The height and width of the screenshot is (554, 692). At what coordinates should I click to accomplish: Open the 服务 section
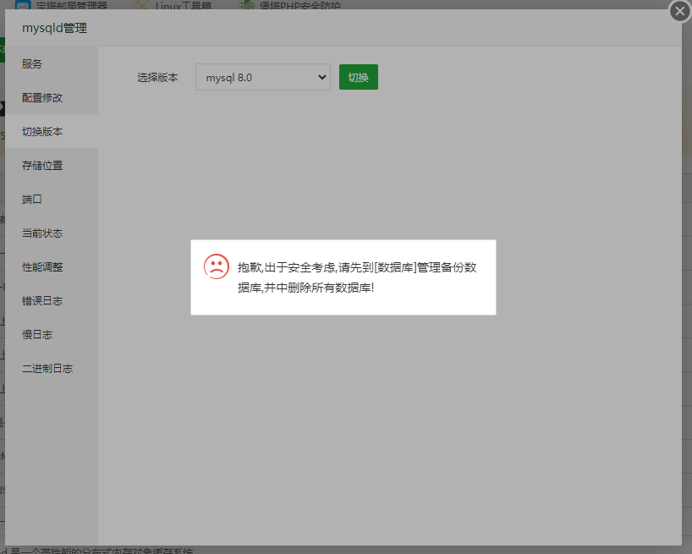pyautogui.click(x=31, y=63)
